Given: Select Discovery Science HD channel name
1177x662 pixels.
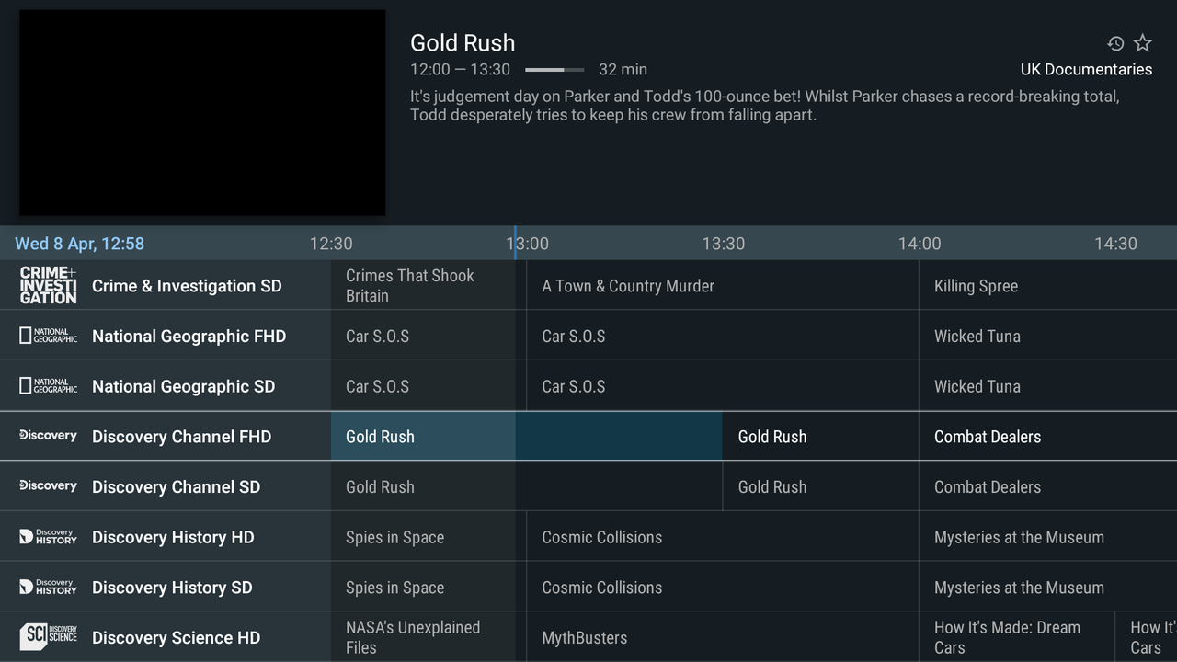Looking at the screenshot, I should point(176,638).
